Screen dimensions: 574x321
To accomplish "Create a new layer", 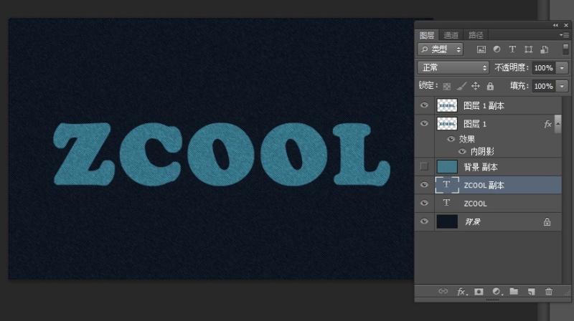I will click(531, 292).
